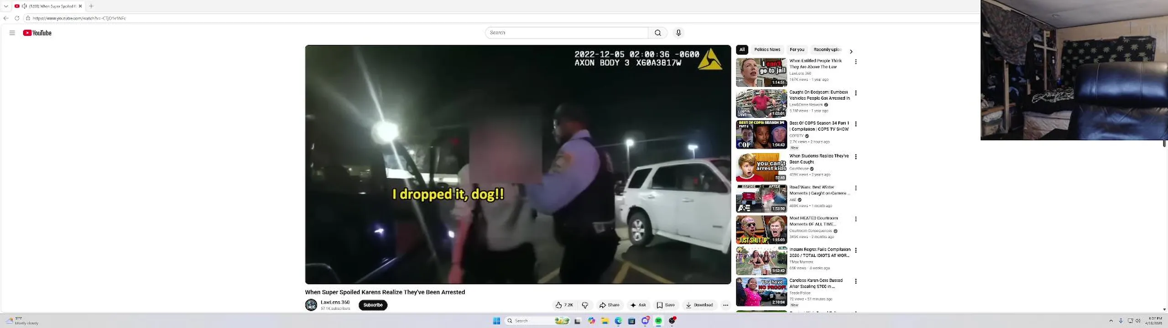The width and height of the screenshot is (1168, 328).
Task: Click the browser address bar URL
Action: 79,18
